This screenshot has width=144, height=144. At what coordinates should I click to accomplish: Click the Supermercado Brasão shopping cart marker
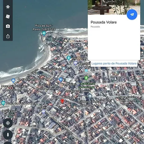pos(60,80)
